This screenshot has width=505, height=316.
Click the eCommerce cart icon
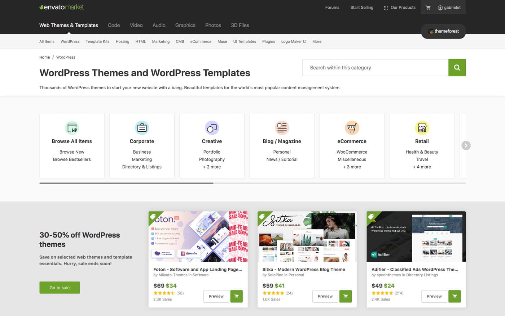pos(352,128)
